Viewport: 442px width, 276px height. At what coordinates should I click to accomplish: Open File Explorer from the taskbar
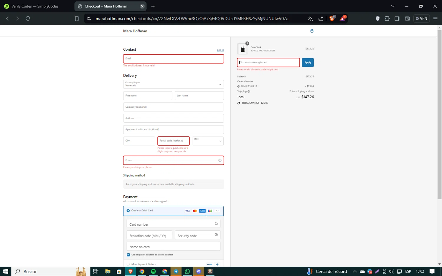coord(108,272)
